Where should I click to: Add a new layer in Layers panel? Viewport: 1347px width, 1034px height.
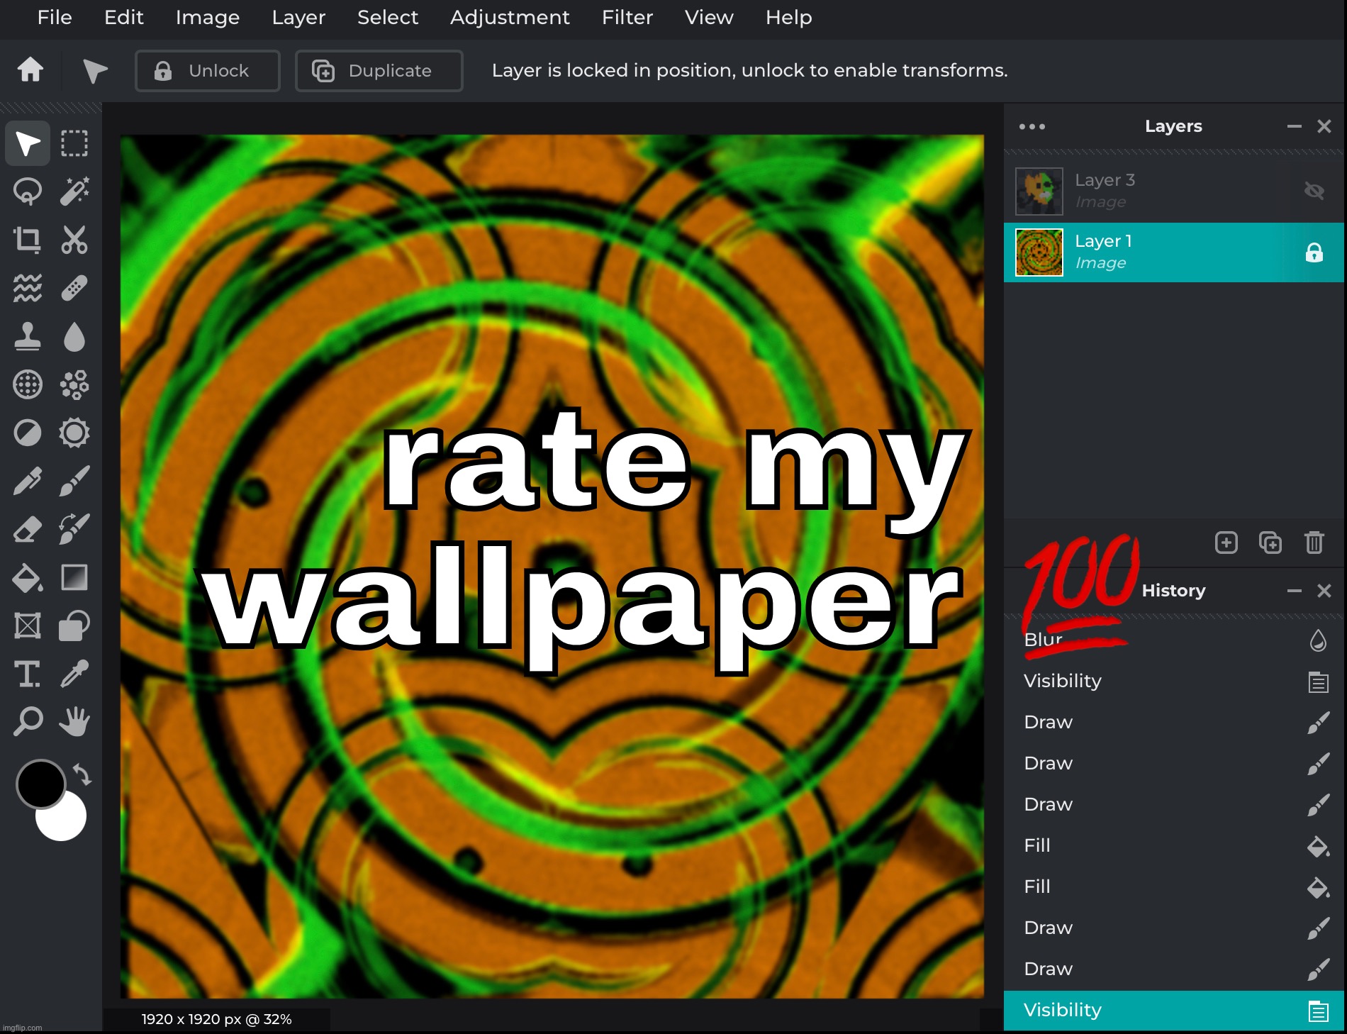(x=1226, y=543)
